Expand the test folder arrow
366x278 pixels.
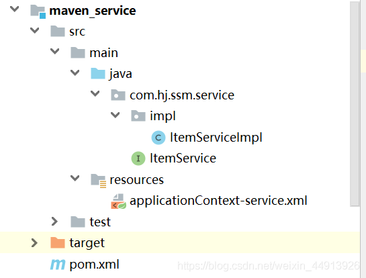pyautogui.click(x=54, y=222)
